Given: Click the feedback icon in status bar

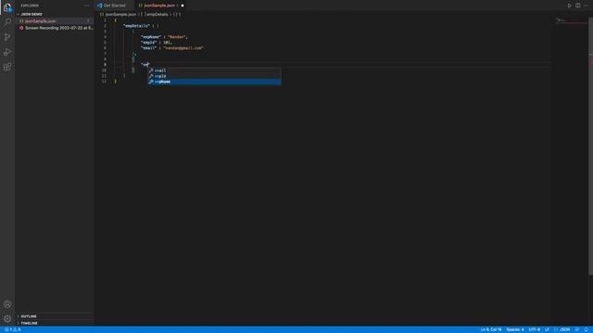Looking at the screenshot, I should click(577, 329).
